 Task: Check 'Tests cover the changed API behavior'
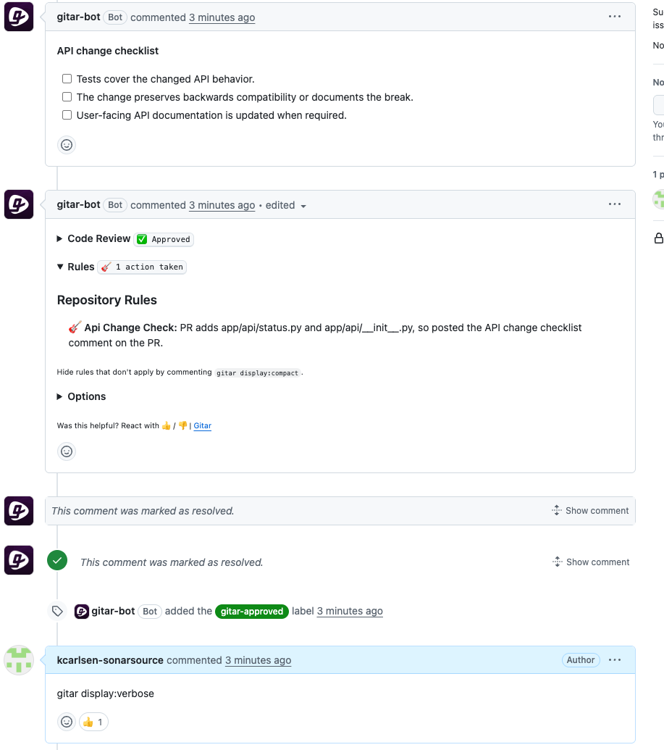point(67,79)
